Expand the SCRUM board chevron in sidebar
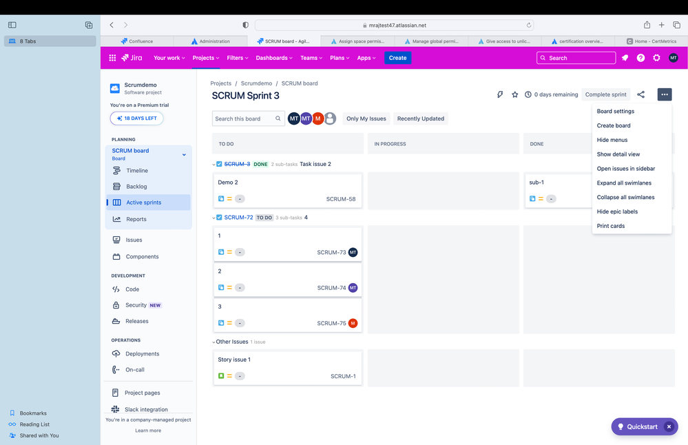The height and width of the screenshot is (445, 688). click(x=184, y=154)
